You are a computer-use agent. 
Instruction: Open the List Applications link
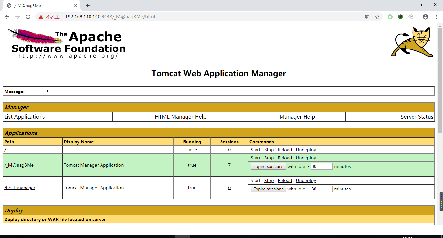pyautogui.click(x=25, y=117)
